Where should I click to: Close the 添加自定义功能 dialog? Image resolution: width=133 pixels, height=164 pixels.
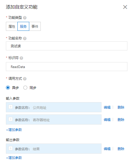pos(125,7)
